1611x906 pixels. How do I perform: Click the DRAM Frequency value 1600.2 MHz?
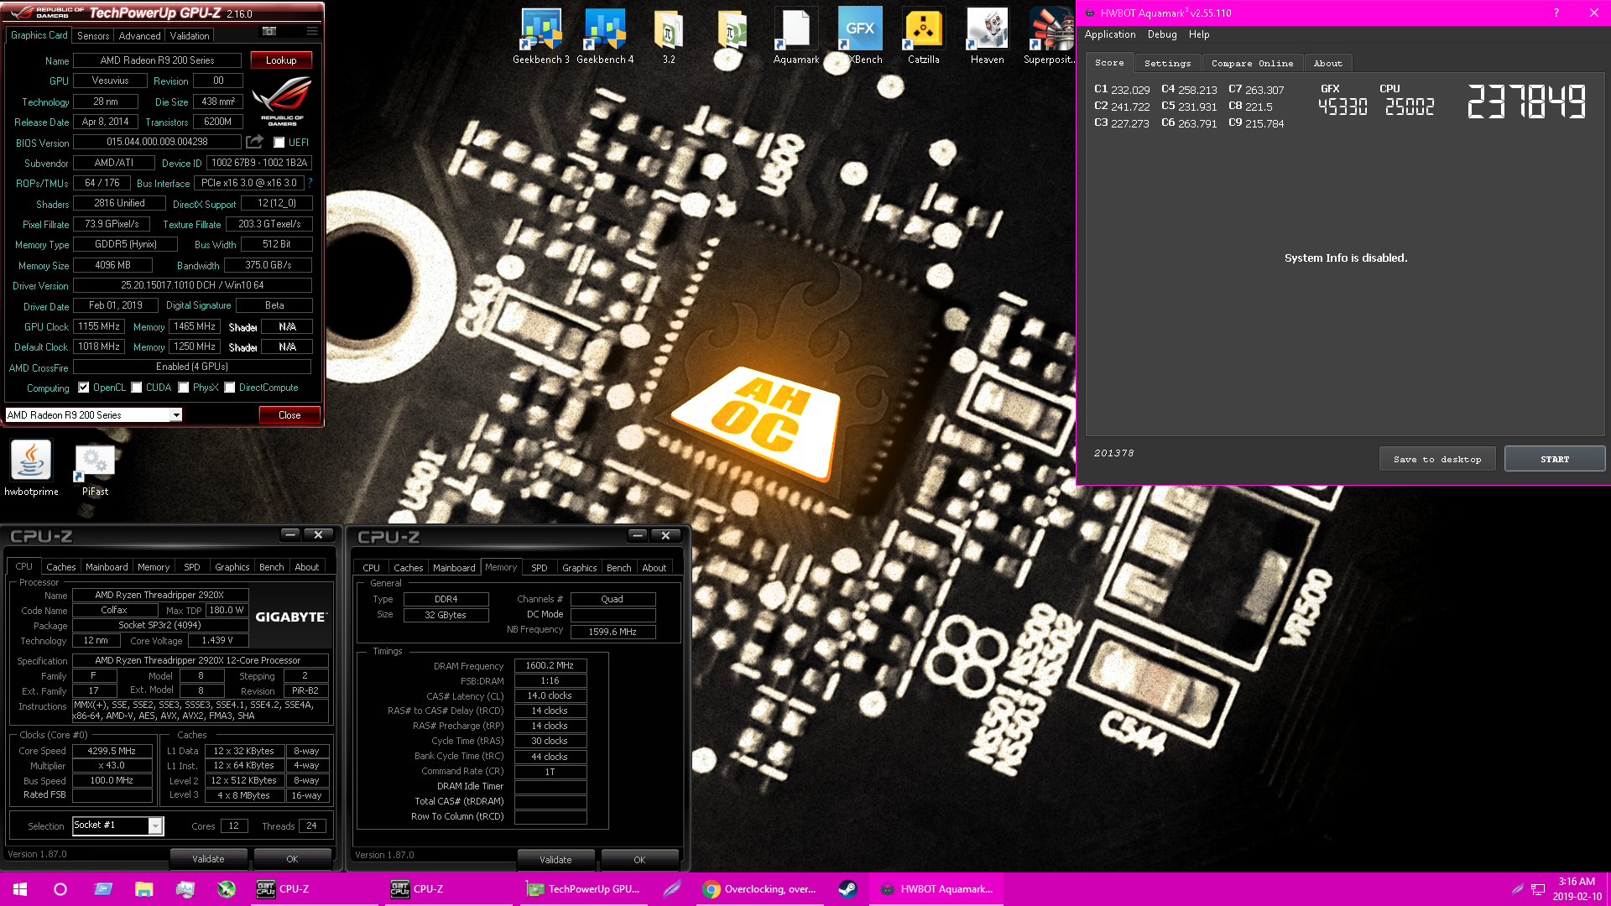(x=550, y=666)
